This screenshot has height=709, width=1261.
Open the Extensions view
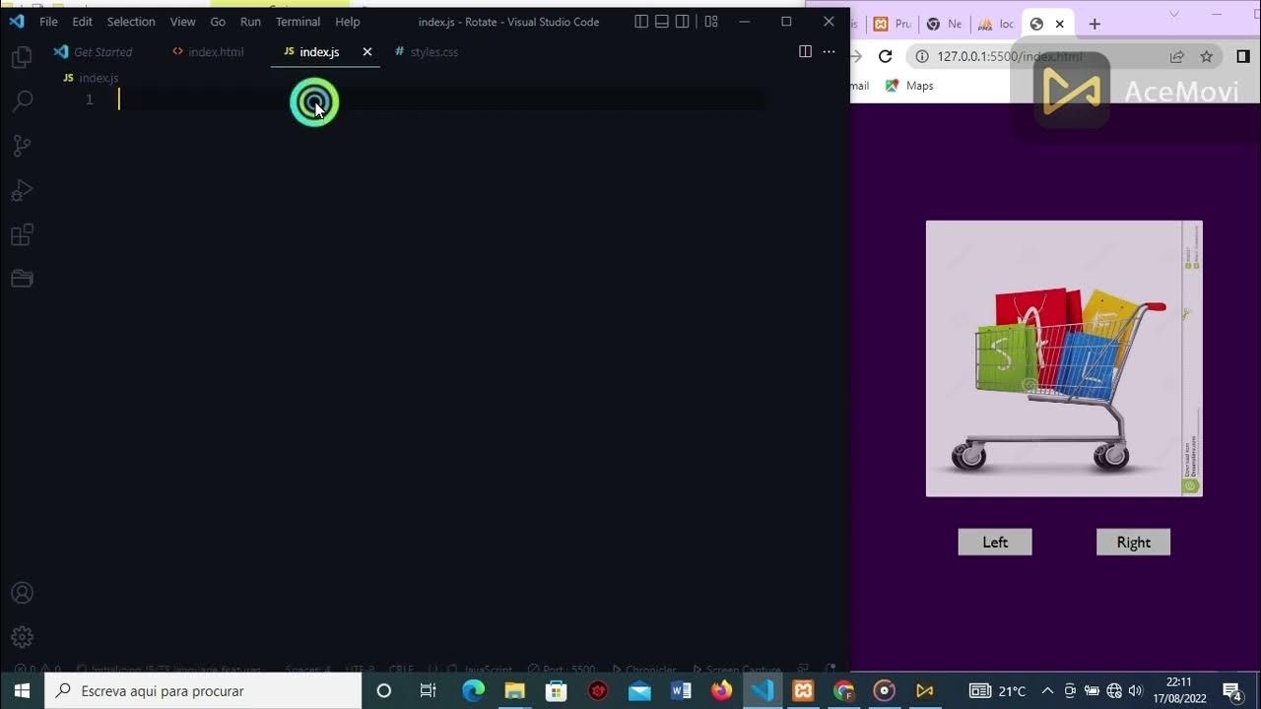tap(22, 234)
